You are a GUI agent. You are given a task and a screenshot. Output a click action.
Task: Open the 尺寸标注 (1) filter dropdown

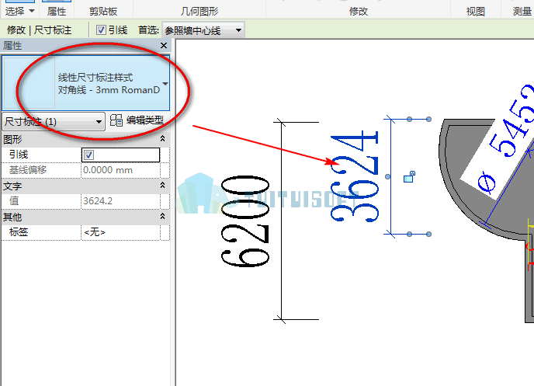click(54, 122)
